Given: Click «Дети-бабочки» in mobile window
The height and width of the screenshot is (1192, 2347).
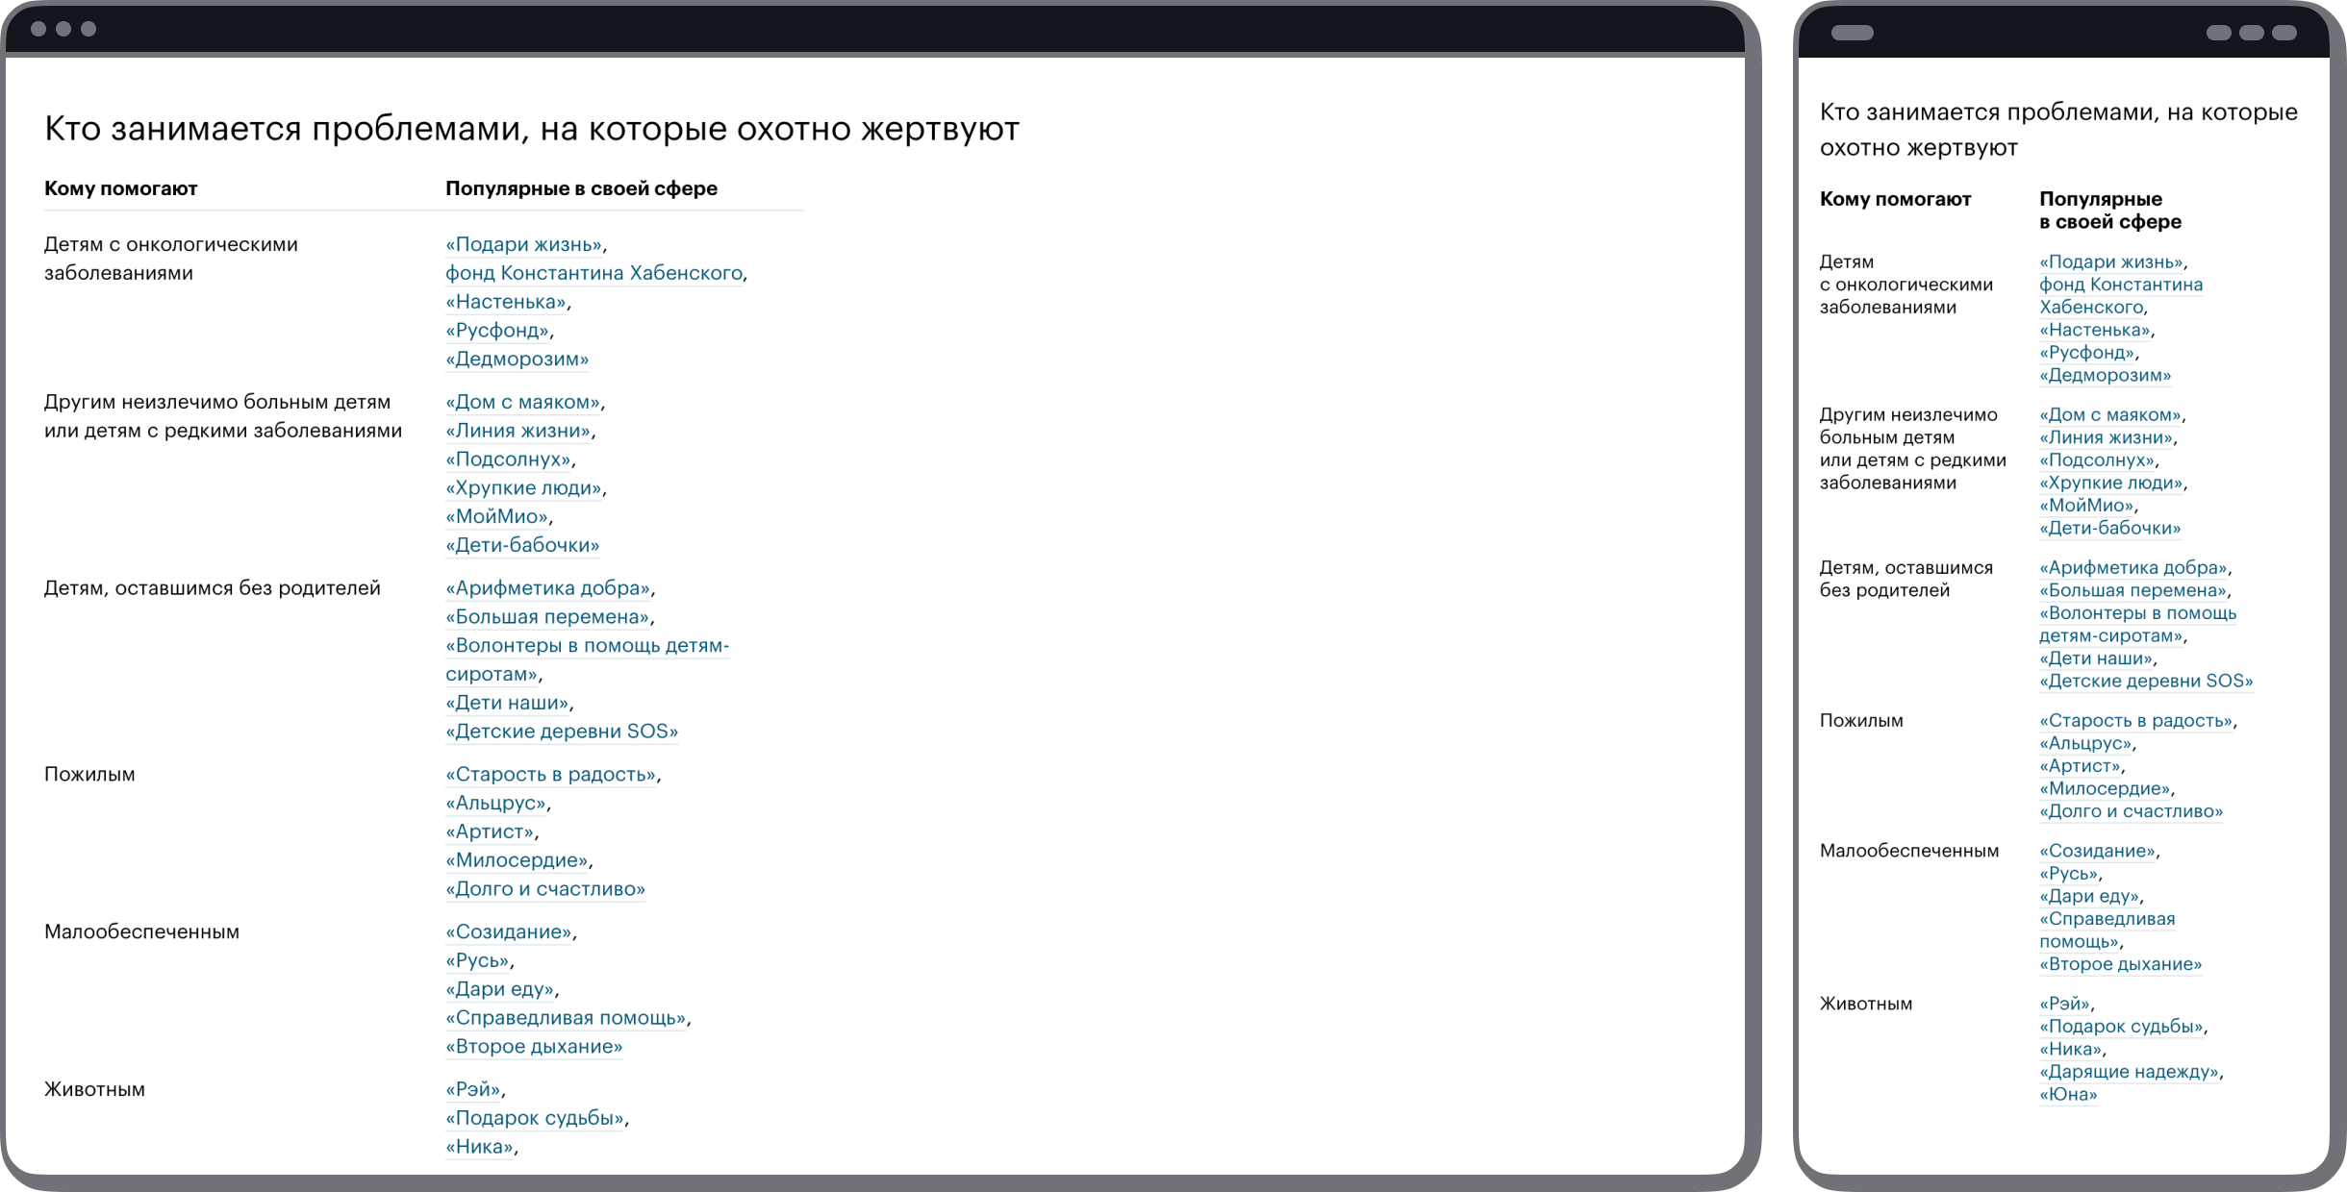Looking at the screenshot, I should (x=2109, y=530).
